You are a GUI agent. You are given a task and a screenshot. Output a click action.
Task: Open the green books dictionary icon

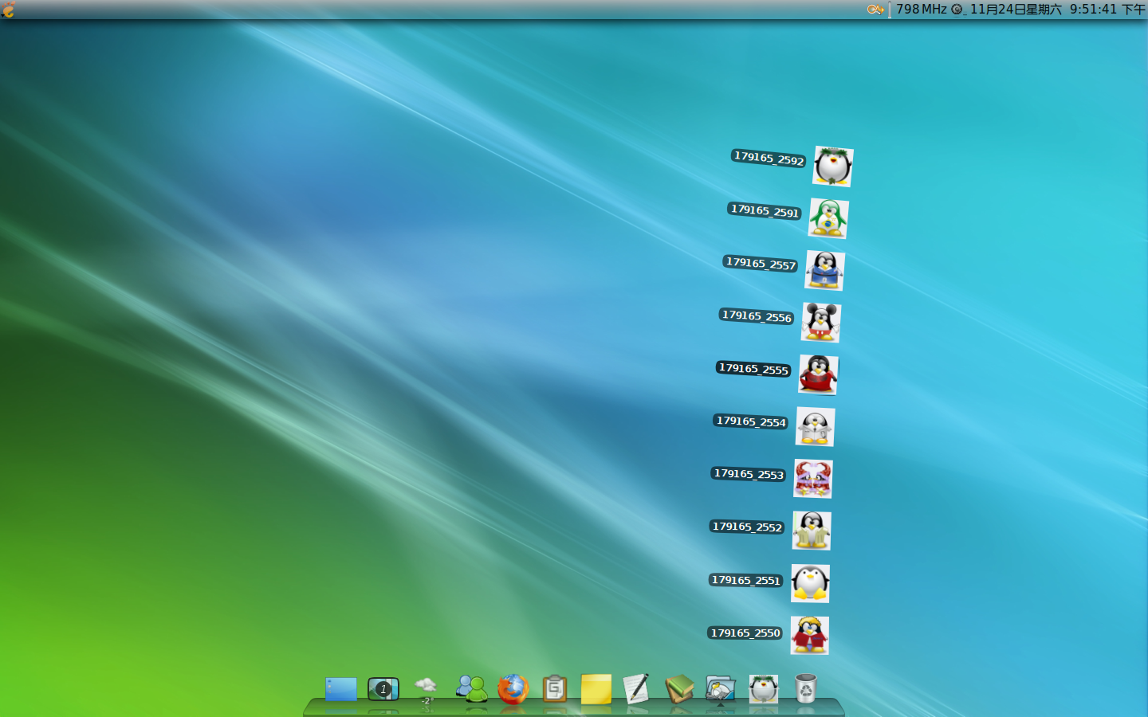679,689
